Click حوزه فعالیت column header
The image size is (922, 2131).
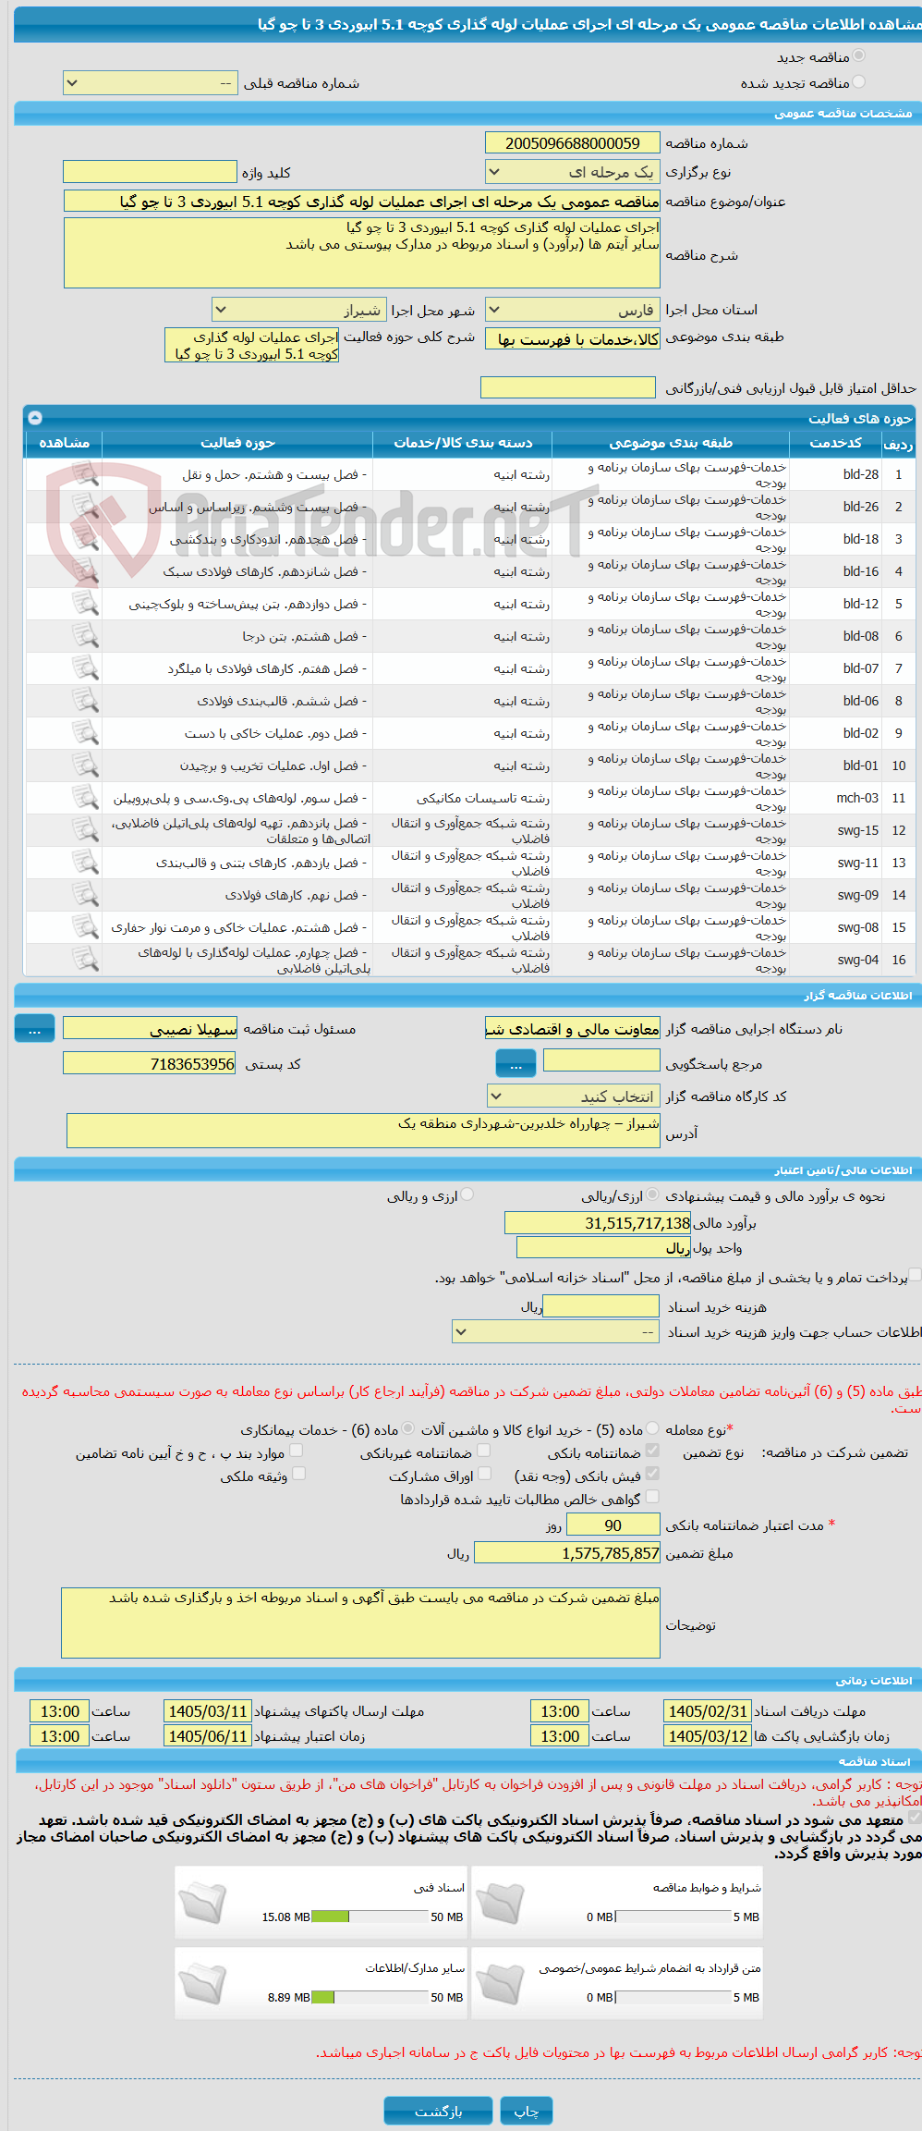[237, 443]
